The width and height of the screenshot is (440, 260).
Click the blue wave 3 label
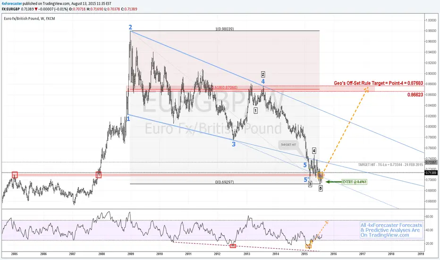click(x=234, y=145)
